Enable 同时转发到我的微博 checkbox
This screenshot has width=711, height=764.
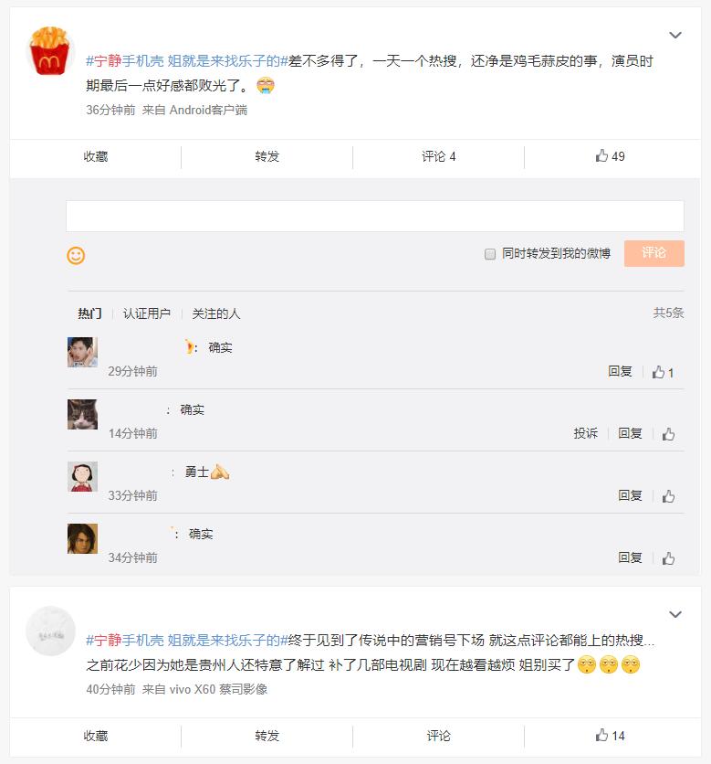488,255
